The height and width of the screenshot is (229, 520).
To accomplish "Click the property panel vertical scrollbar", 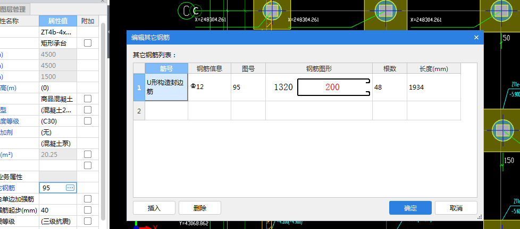I will pos(103,121).
